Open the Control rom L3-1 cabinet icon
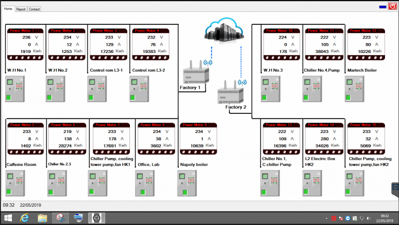 pos(97,88)
